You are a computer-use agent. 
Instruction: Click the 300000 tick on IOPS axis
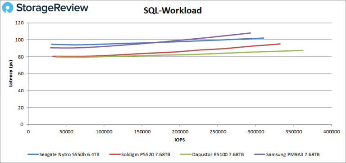255,131
